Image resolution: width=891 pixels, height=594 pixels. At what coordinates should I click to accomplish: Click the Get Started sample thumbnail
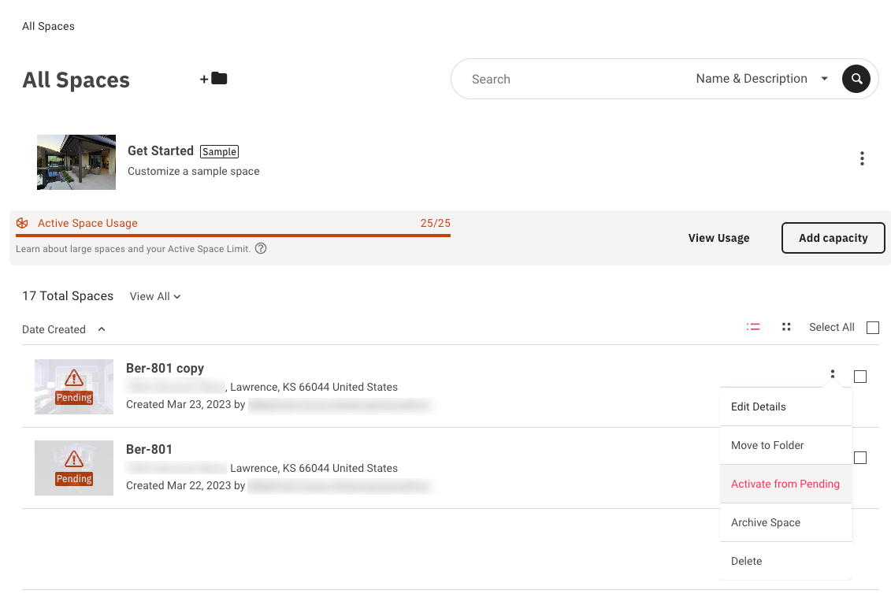[x=76, y=162]
